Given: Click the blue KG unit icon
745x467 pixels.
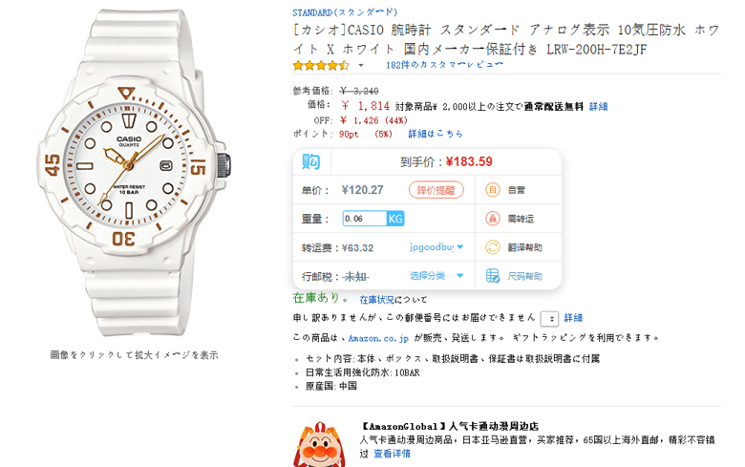Looking at the screenshot, I should (x=395, y=219).
